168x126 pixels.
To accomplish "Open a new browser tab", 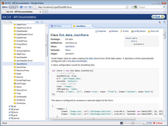I will [45, 12].
